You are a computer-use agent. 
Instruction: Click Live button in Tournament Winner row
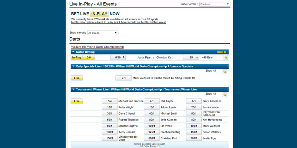click(77, 101)
